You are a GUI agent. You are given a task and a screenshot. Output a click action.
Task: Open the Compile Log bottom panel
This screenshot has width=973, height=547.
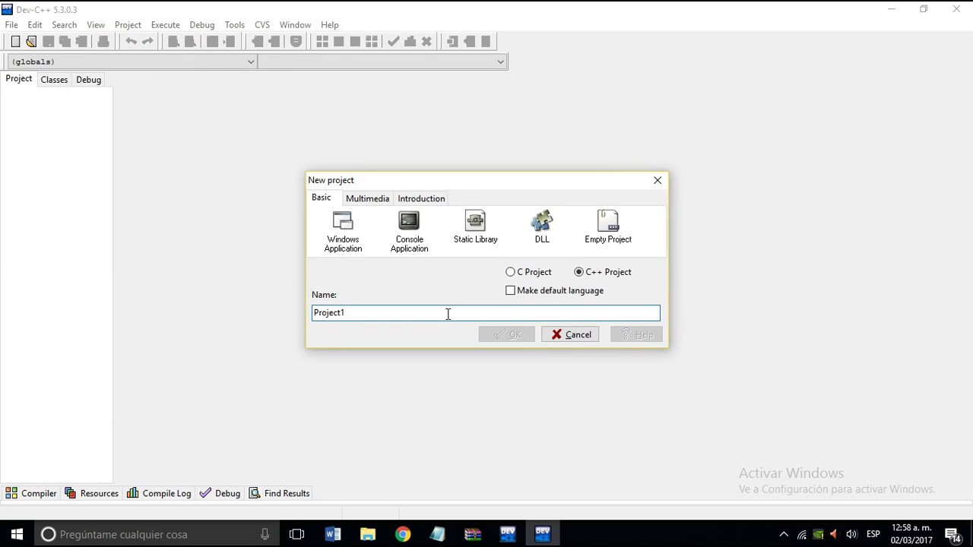coord(159,493)
